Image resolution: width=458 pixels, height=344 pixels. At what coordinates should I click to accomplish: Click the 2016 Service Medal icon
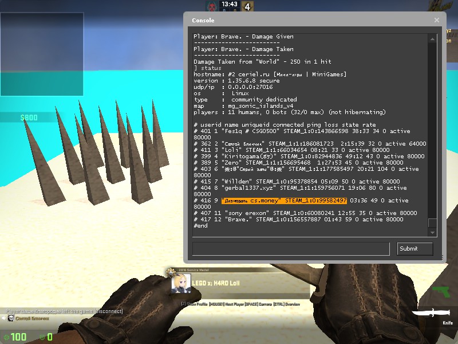coord(170,271)
